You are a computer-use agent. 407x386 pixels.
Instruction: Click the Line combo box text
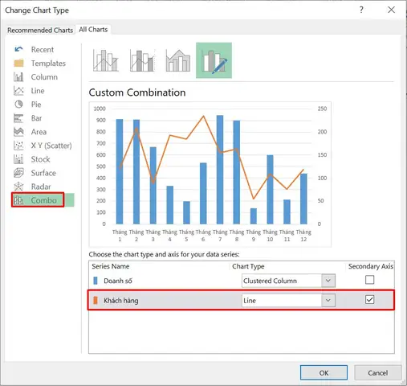[x=250, y=301]
